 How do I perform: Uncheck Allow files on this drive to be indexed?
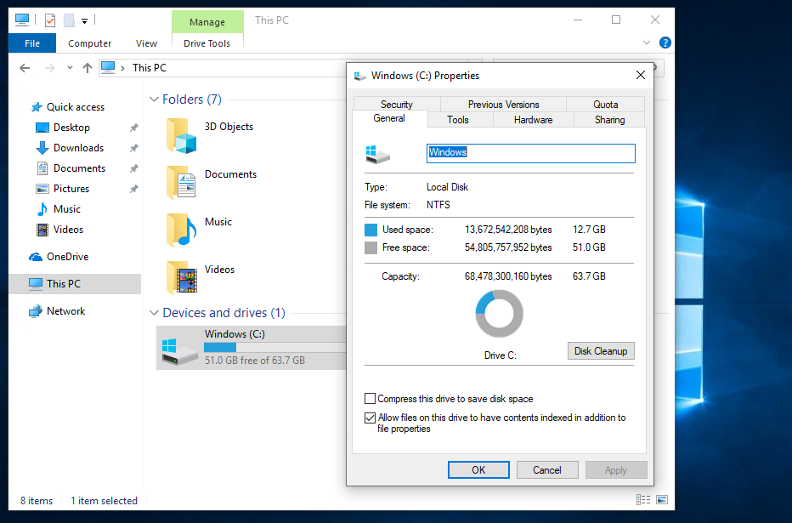click(x=370, y=418)
